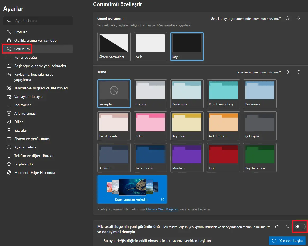Open Aile koruması settings
The height and width of the screenshot is (246, 308).
pyautogui.click(x=38, y=113)
